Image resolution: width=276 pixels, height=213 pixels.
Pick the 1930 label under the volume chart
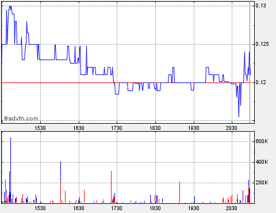click(194, 208)
